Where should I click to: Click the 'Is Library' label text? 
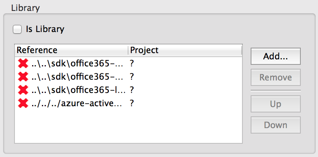pos(45,29)
